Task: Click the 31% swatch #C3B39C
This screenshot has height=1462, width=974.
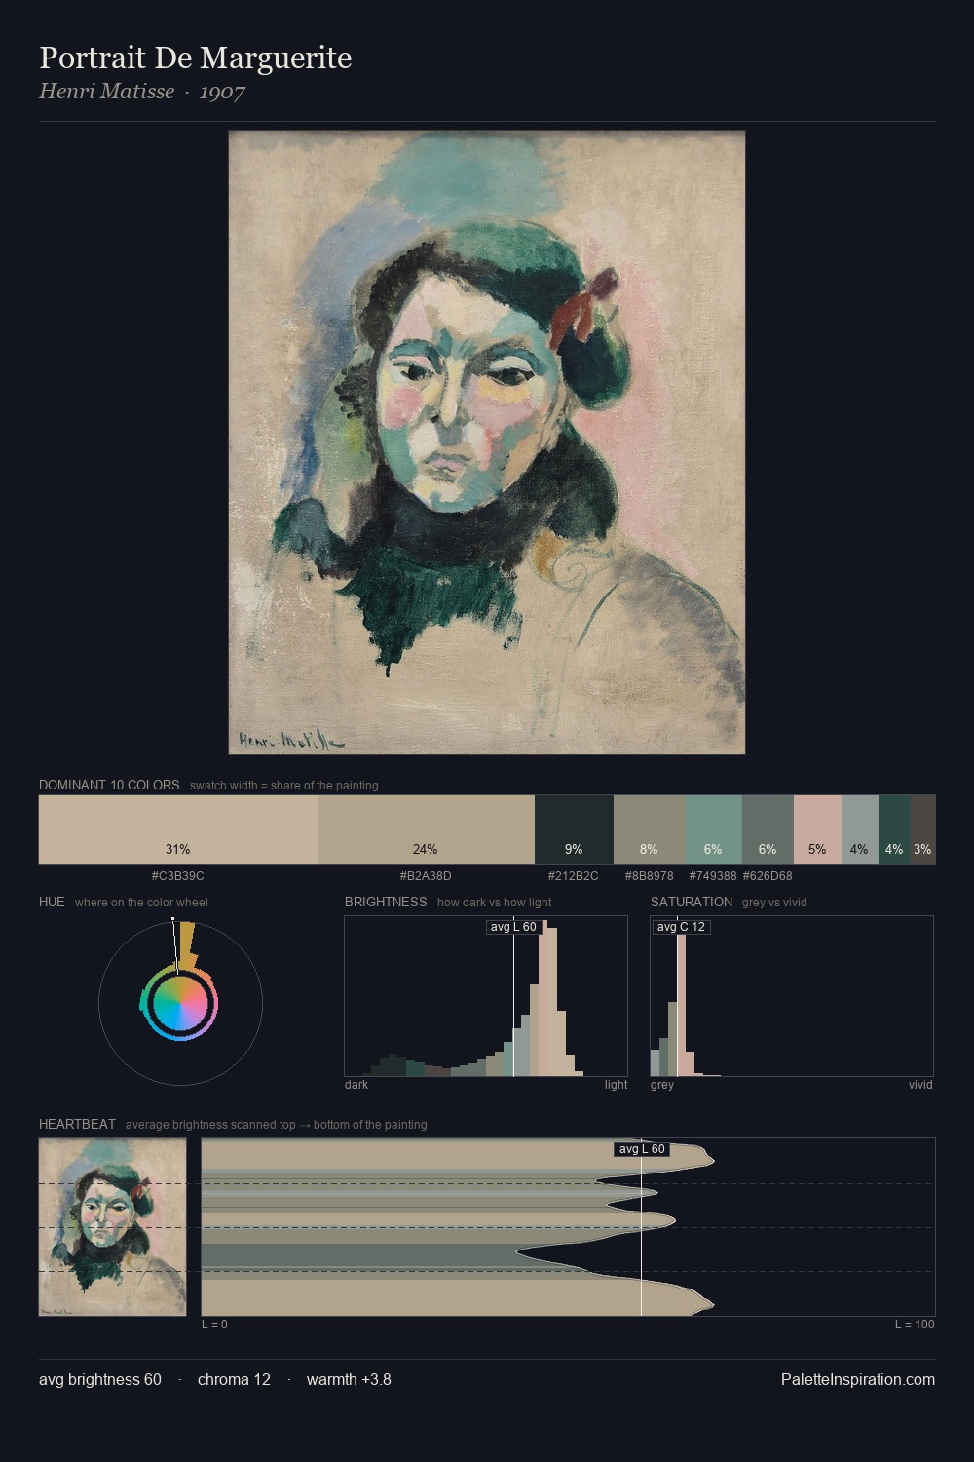Action: (178, 829)
